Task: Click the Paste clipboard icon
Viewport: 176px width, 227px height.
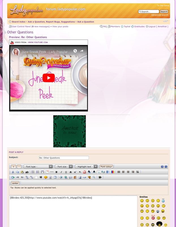Action: pyautogui.click(x=22, y=172)
